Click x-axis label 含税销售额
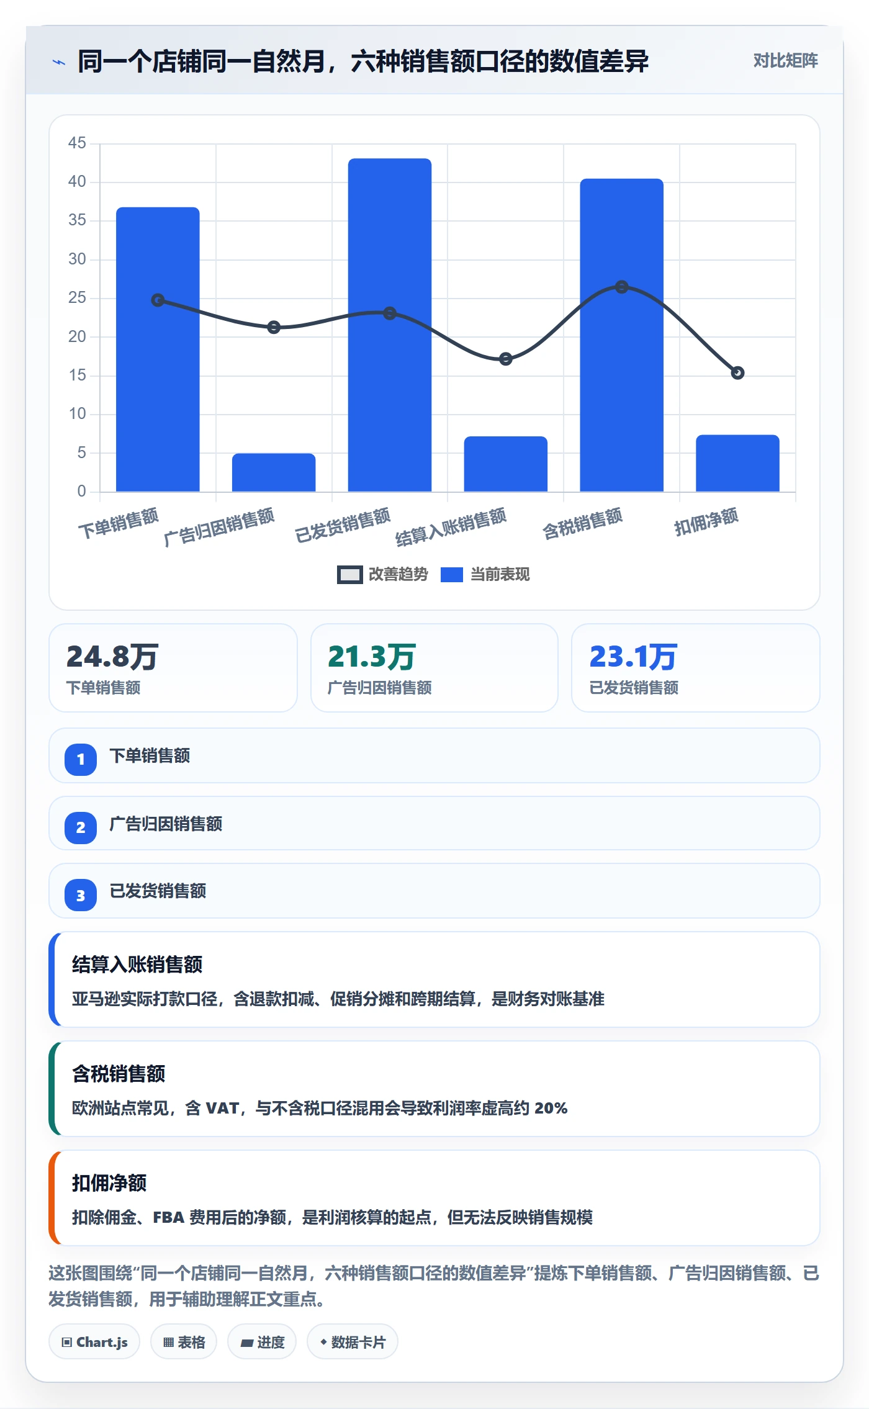The image size is (869, 1409). pyautogui.click(x=582, y=523)
